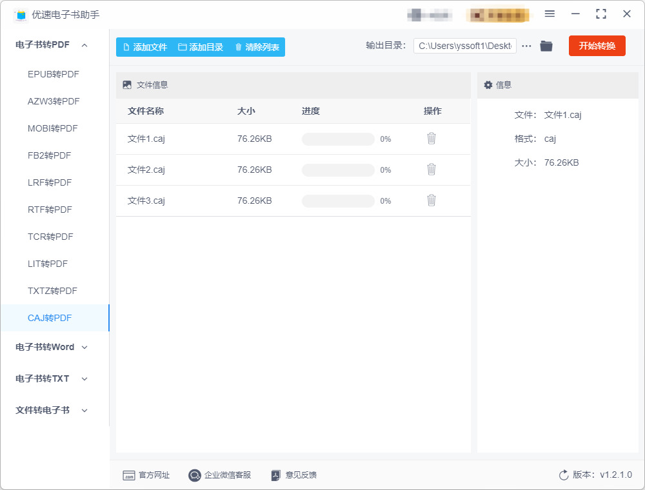Open the output directory folder icon

coord(546,46)
